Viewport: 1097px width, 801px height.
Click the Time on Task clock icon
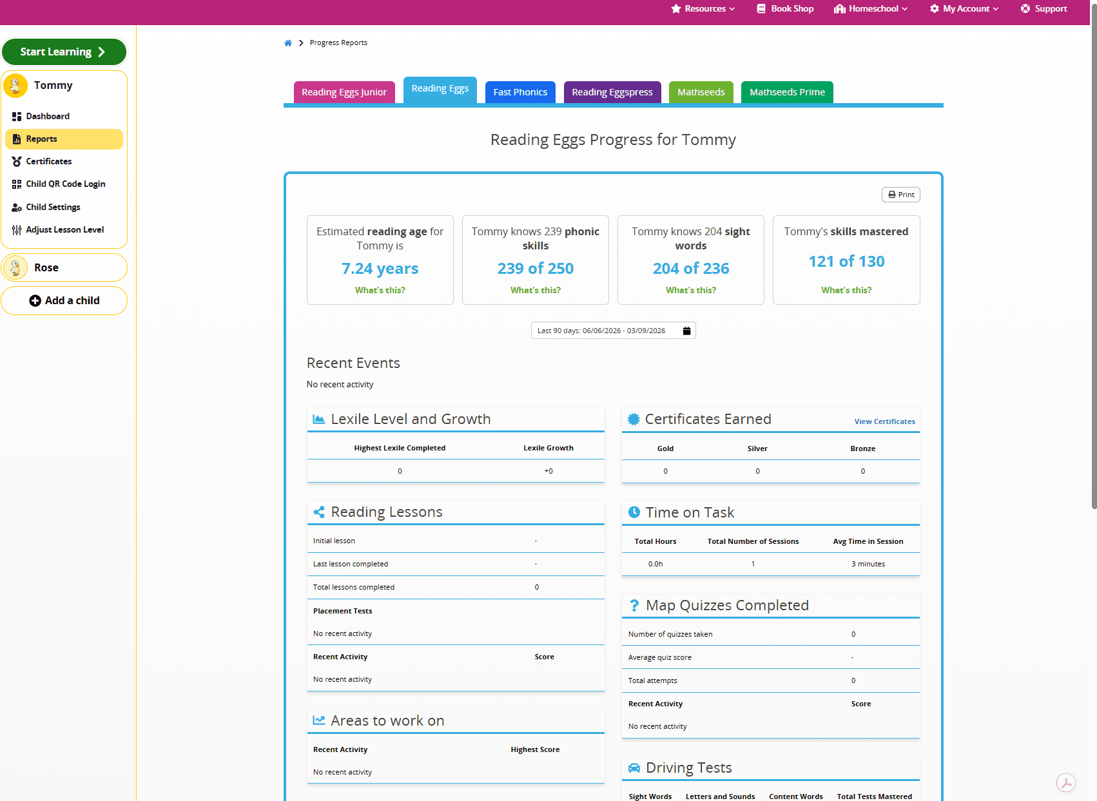[634, 512]
